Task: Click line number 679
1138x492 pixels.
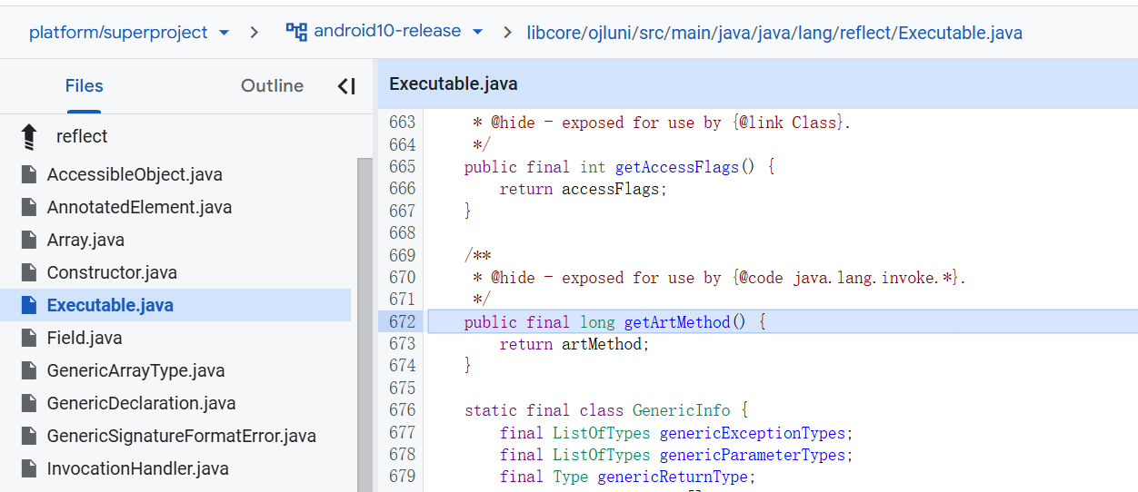Action: 402,477
